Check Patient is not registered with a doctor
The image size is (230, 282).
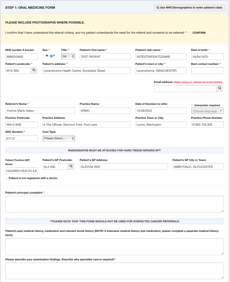(x=7, y=179)
